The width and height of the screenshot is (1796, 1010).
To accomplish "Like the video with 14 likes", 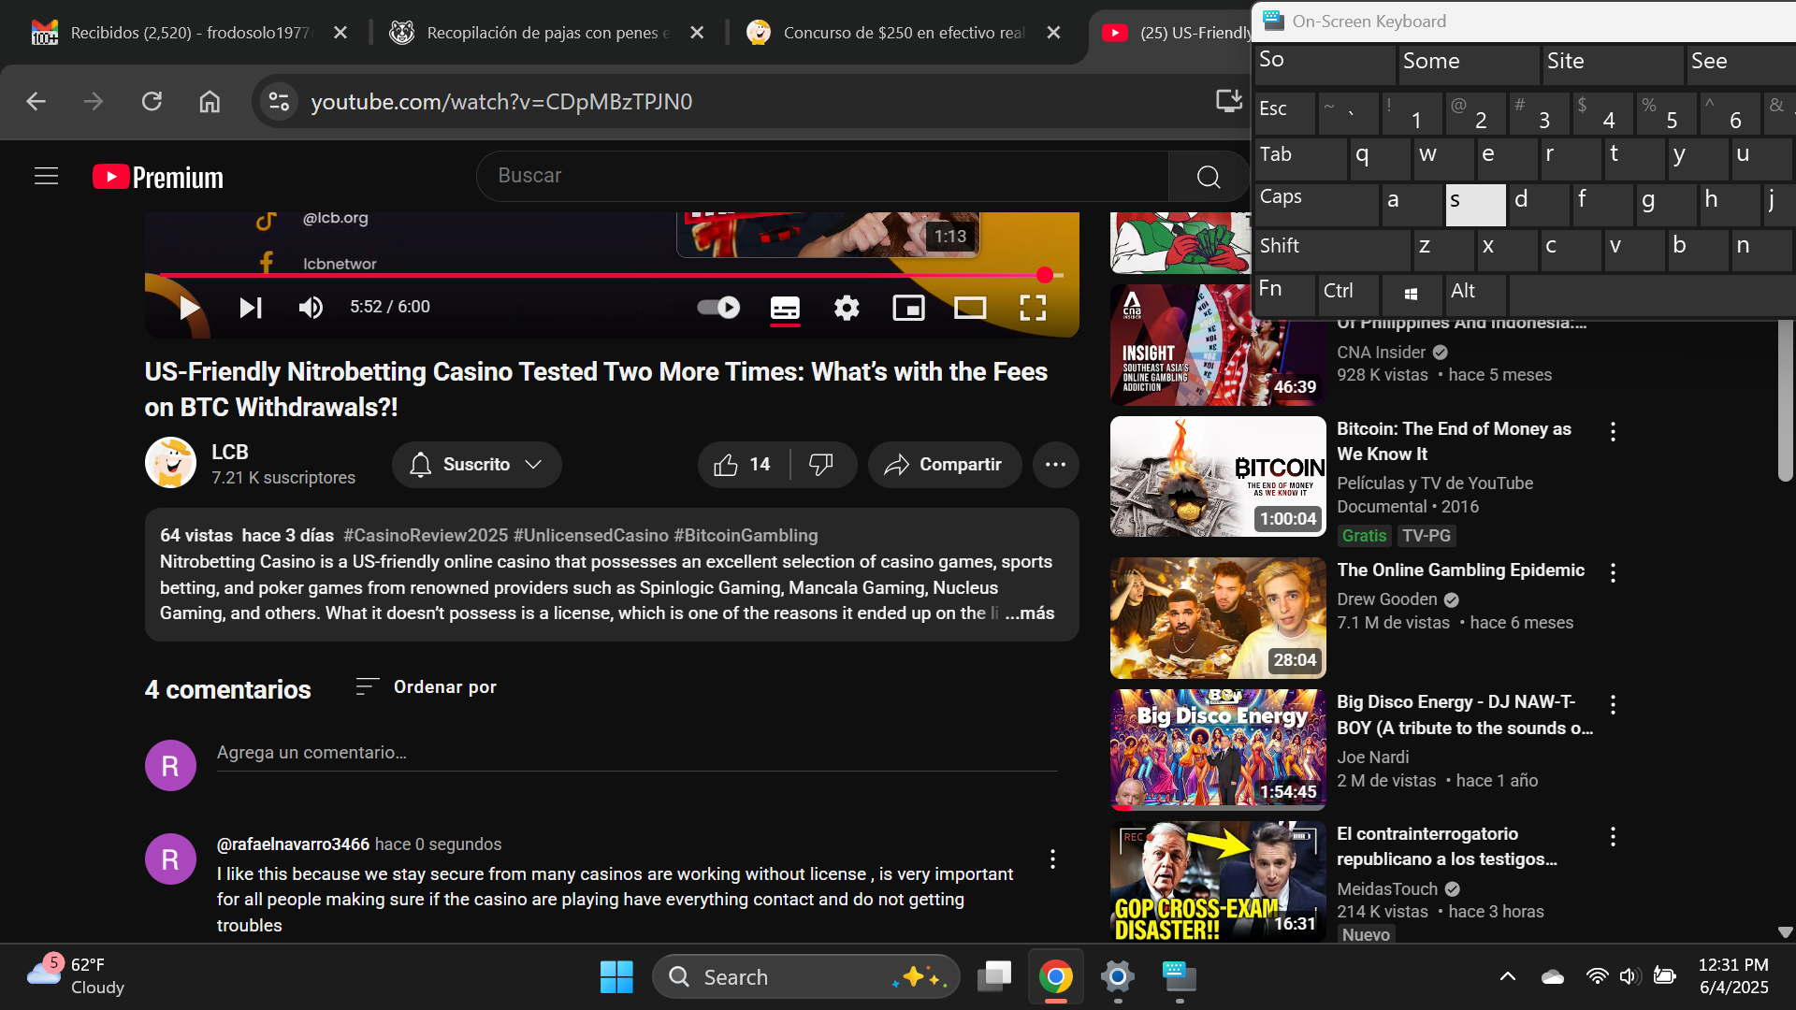I will pyautogui.click(x=743, y=465).
